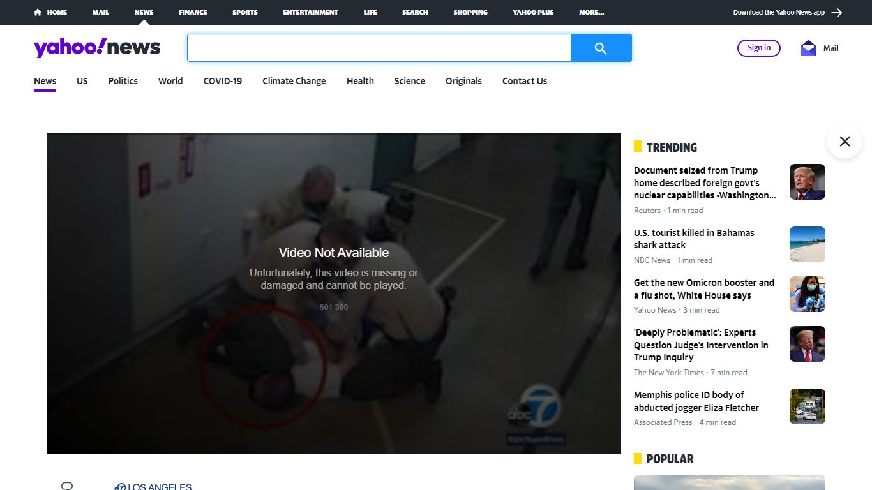This screenshot has height=490, width=872.
Task: Open Shopping in the top navigation bar
Action: click(470, 12)
